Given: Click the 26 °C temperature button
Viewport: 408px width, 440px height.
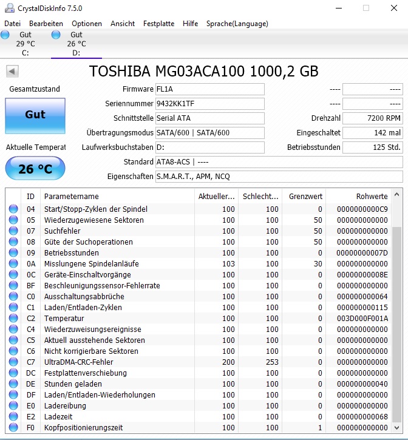Looking at the screenshot, I should (35, 168).
